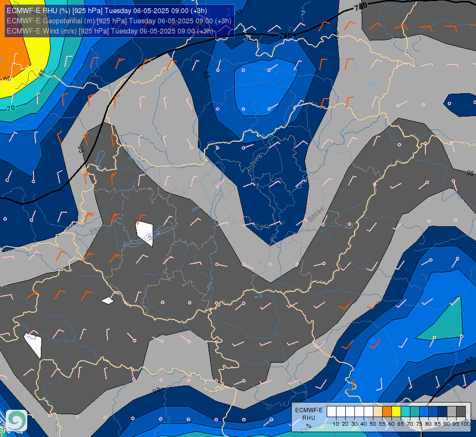Screen dimensions: 476x437
Task: Select the ECMWF-E Wind (m/s) header line
Action: 110,31
